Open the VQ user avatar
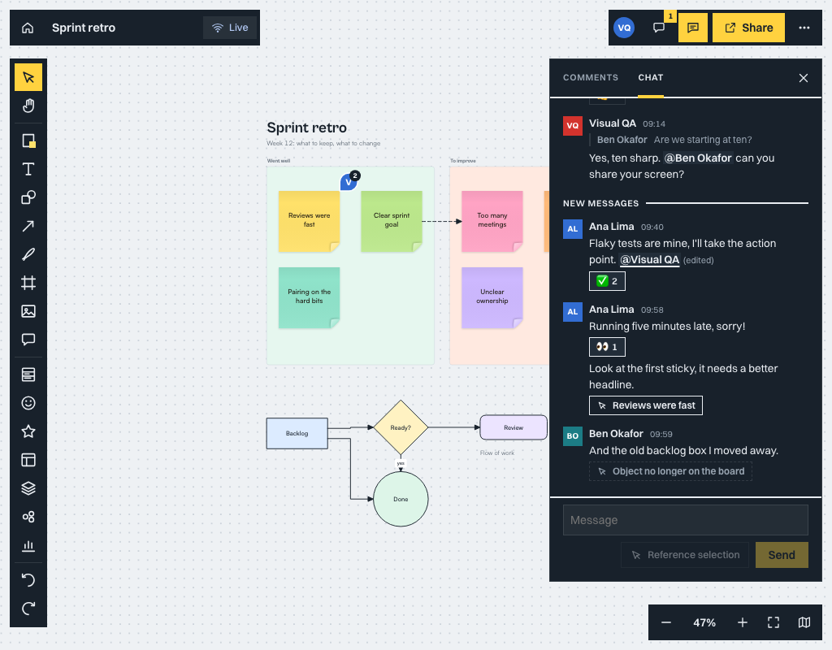 (x=624, y=28)
